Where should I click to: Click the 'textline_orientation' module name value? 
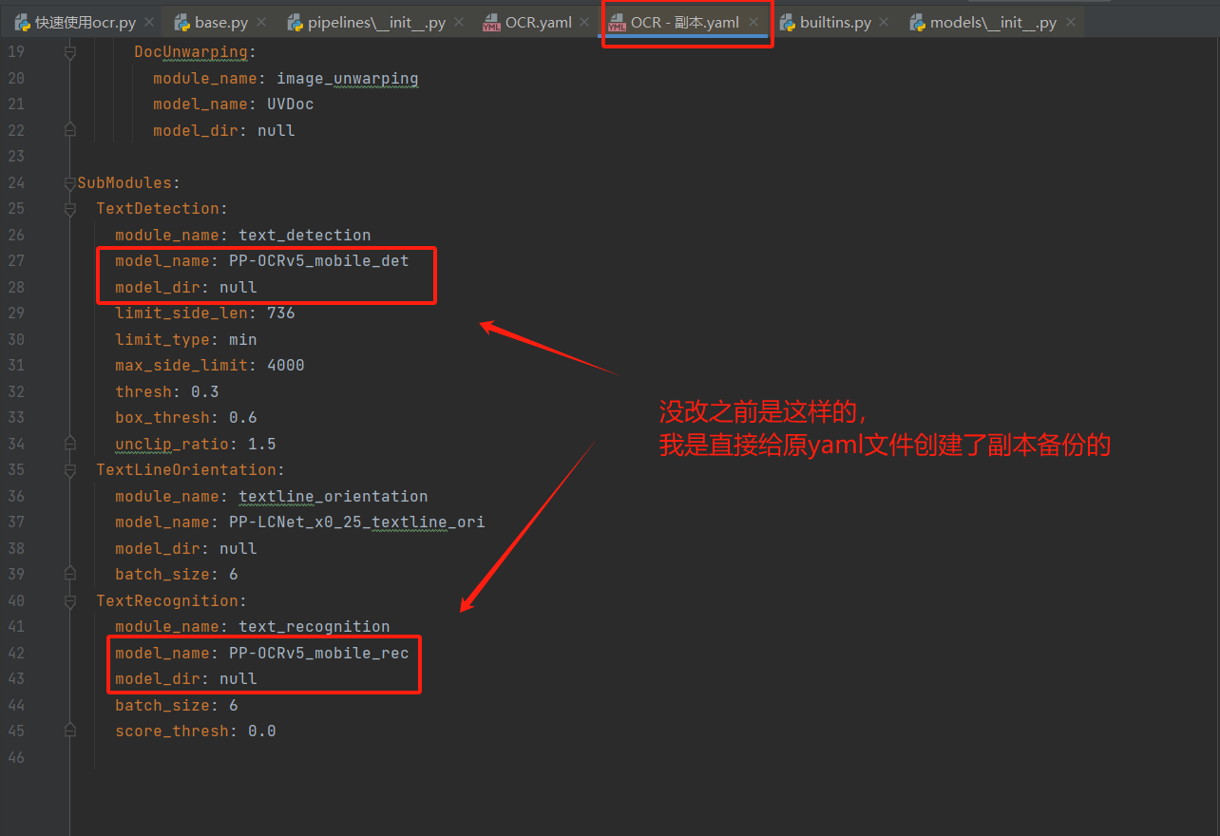tap(333, 496)
